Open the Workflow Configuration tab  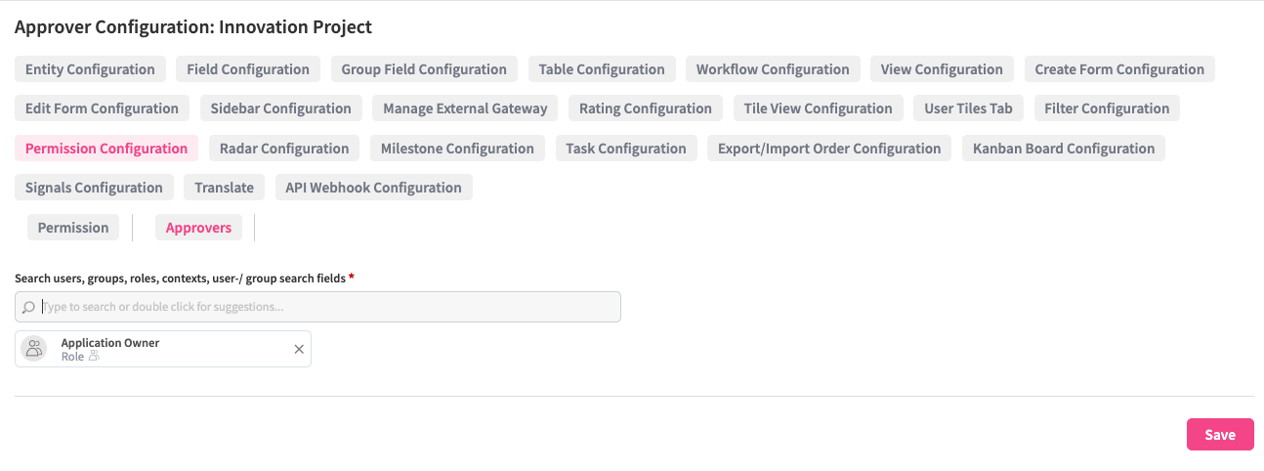pos(773,69)
